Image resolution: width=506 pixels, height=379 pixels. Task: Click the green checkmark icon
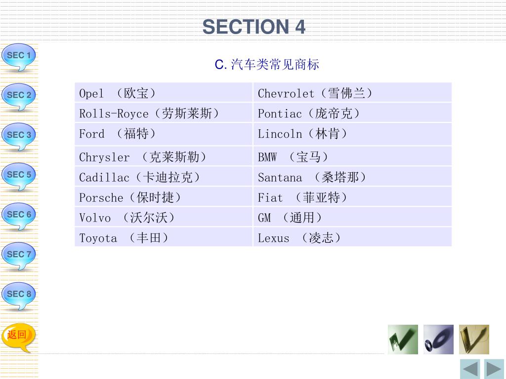[403, 340]
